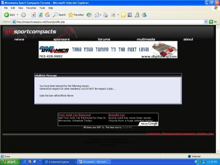Image resolution: width=220 pixels, height=165 pixels.
Task: Open the forums navigation link
Action: pyautogui.click(x=104, y=39)
